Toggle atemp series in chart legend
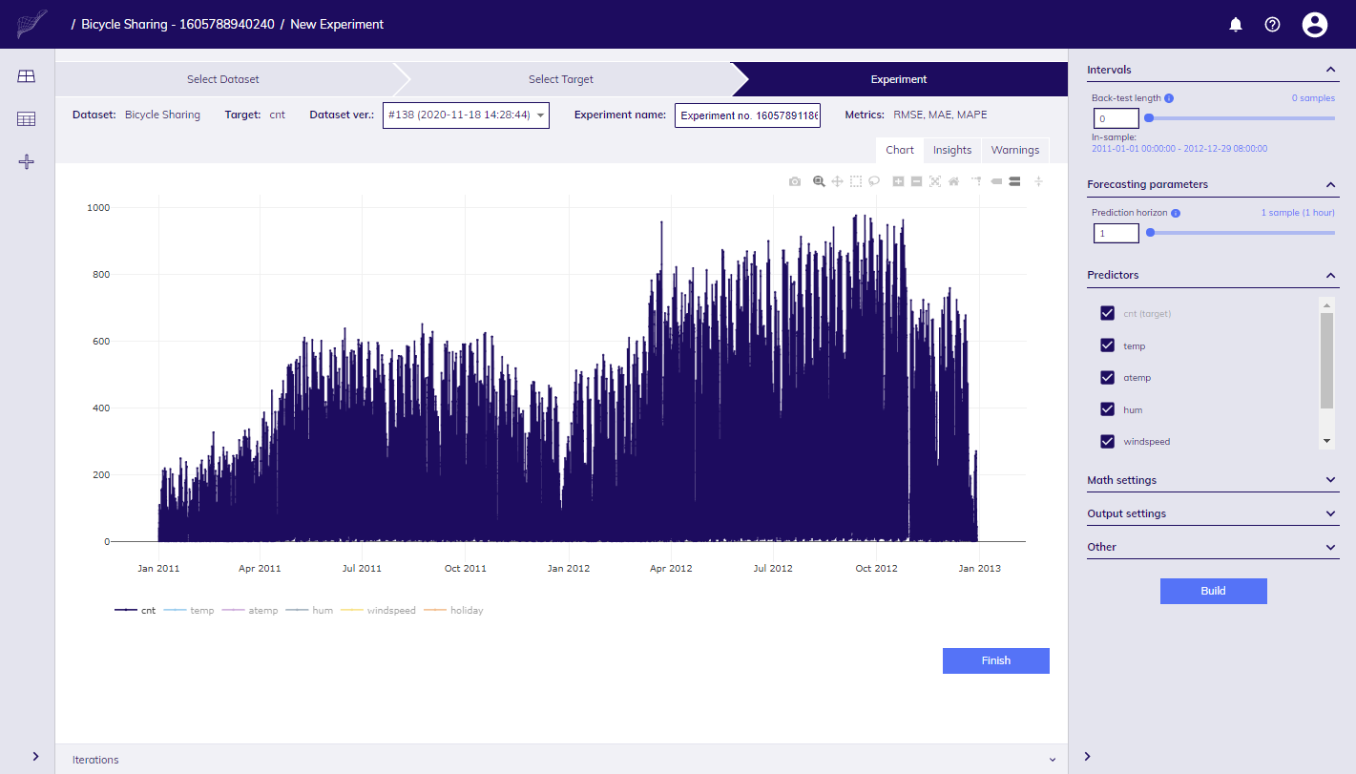The image size is (1356, 774). click(250, 610)
